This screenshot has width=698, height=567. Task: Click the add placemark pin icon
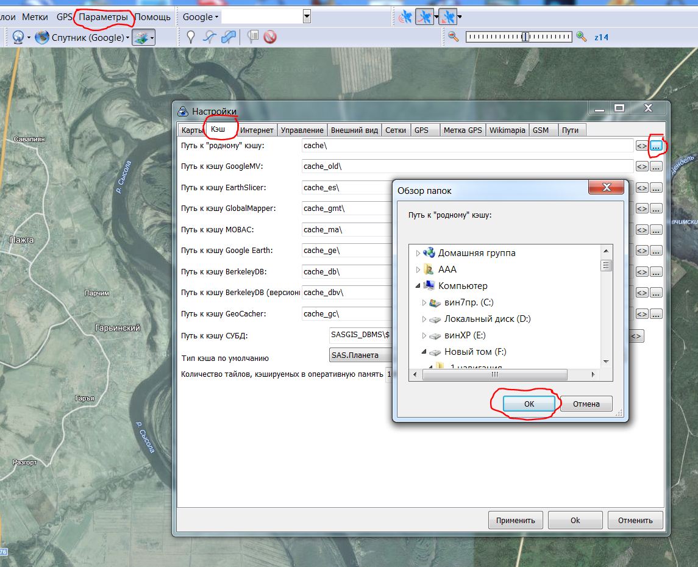[x=191, y=38]
